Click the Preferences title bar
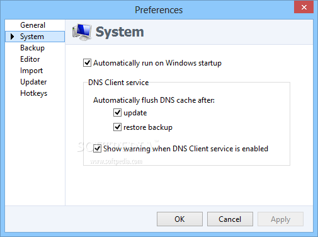 coord(159,10)
